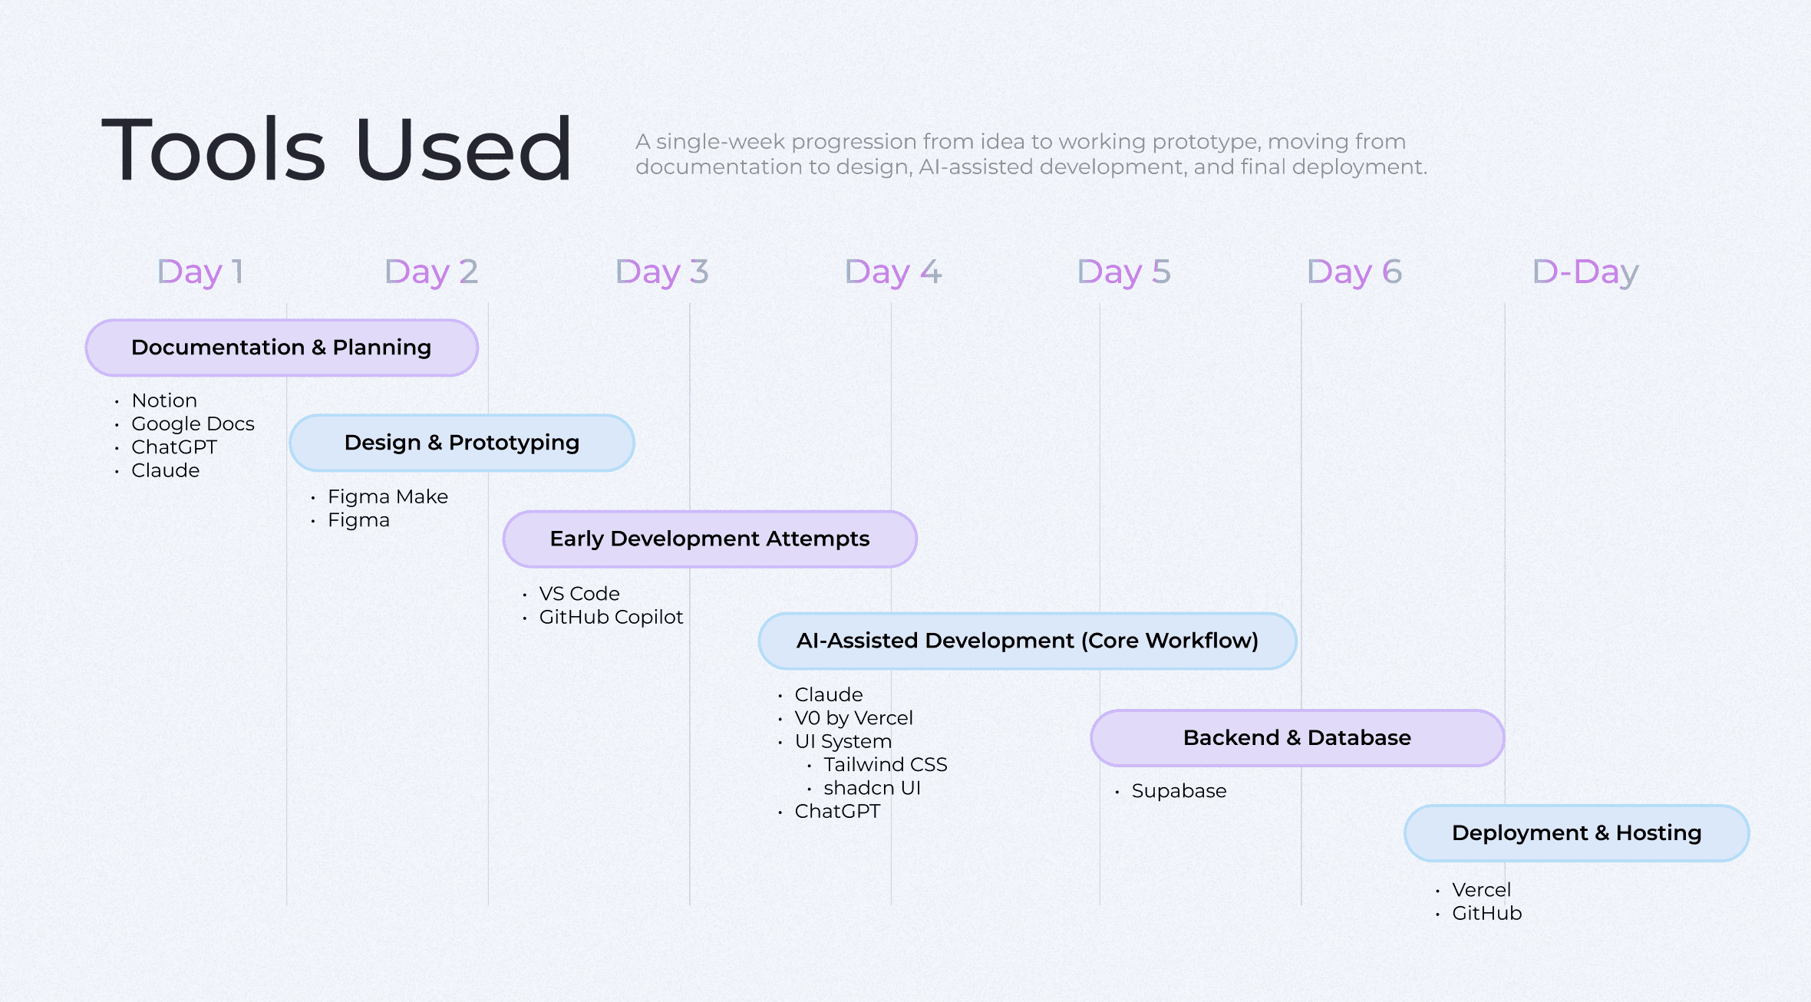Click the Figma Make list entry
The image size is (1811, 1002).
388,496
